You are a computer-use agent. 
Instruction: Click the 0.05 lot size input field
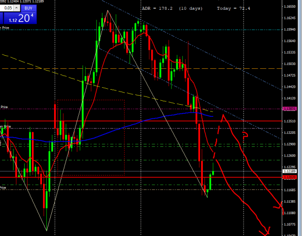pos(6,8)
